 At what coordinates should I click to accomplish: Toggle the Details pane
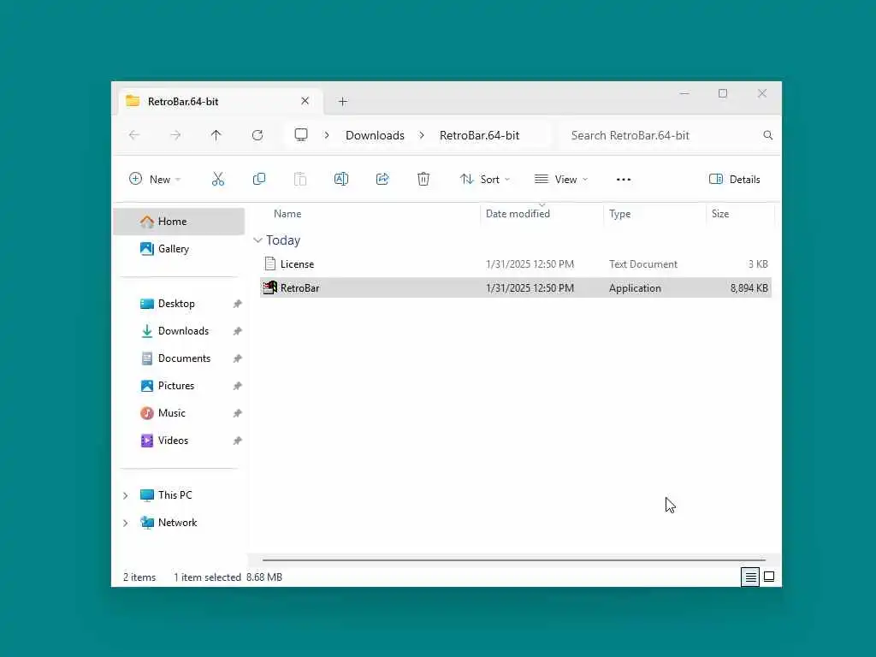pos(735,180)
